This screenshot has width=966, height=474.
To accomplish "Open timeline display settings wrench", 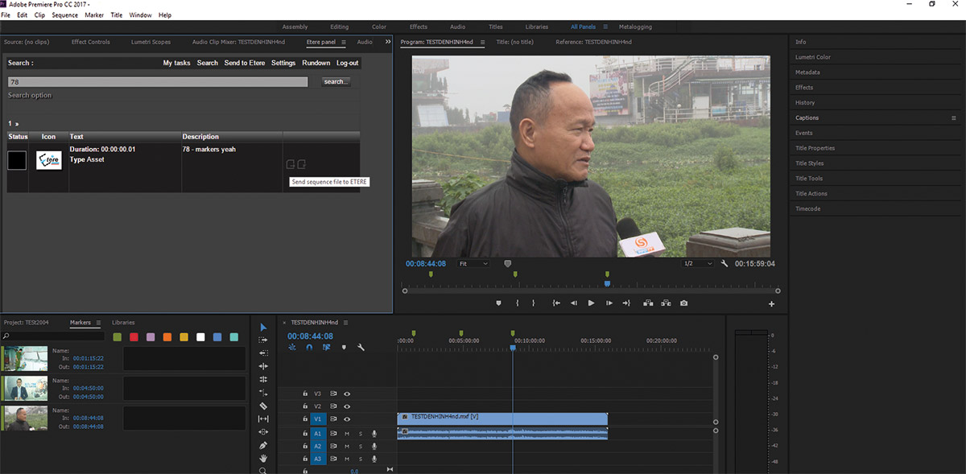I will (361, 348).
